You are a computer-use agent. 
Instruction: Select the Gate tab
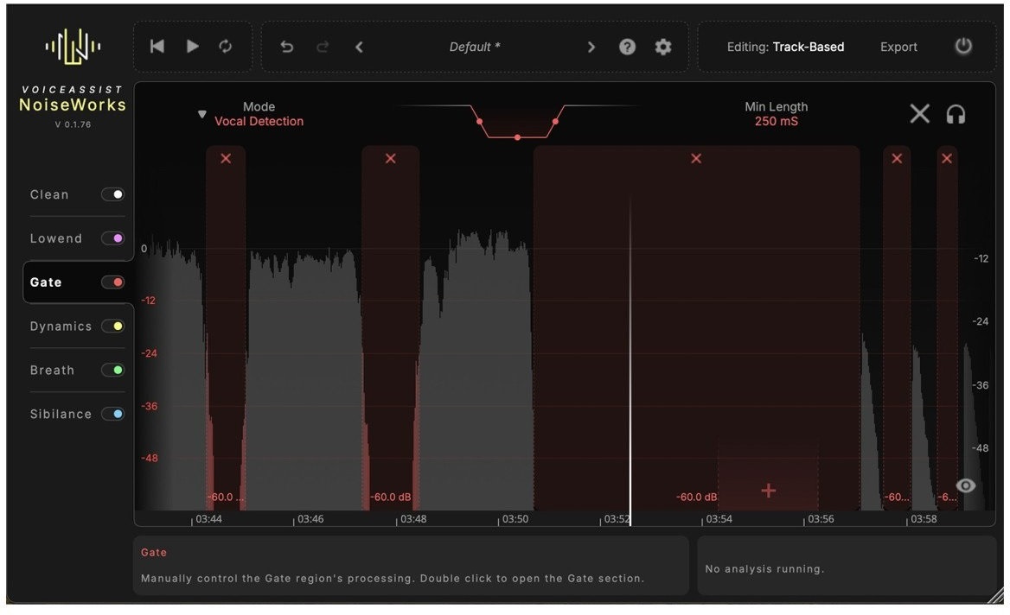pyautogui.click(x=46, y=282)
